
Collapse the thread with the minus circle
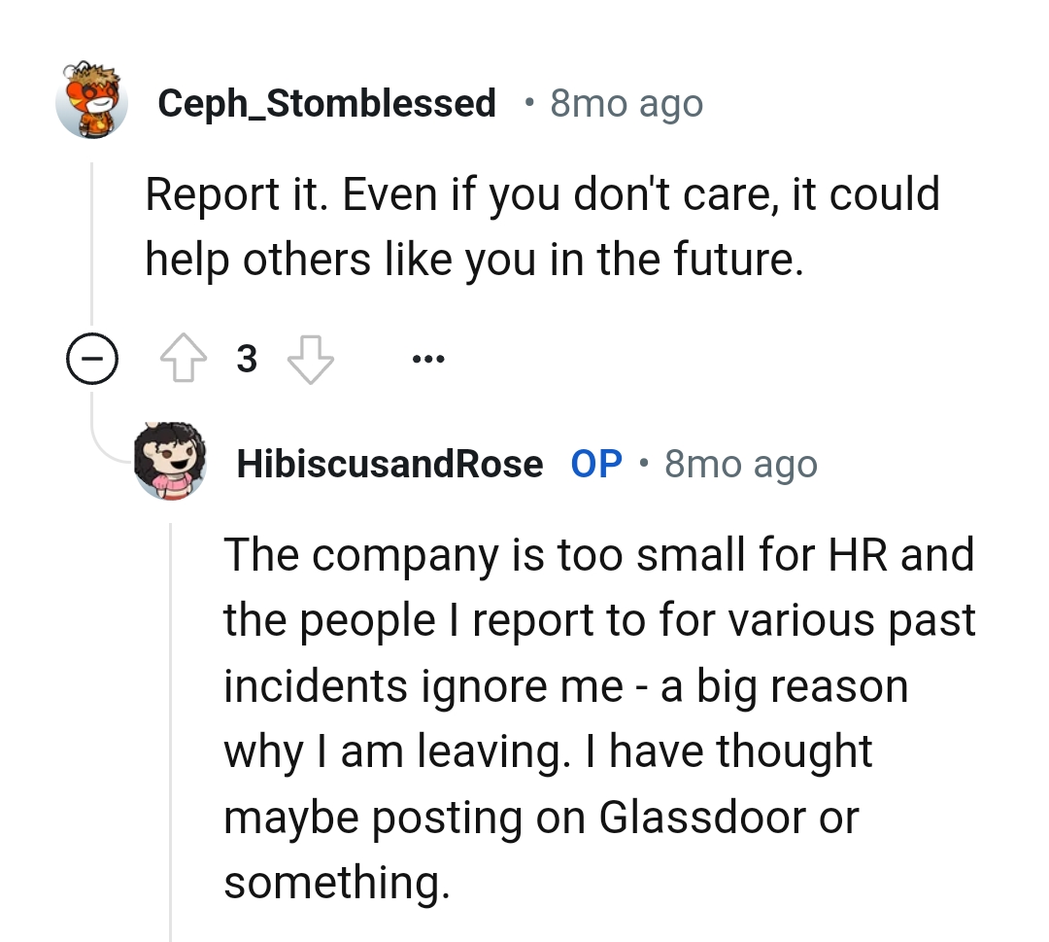click(92, 362)
